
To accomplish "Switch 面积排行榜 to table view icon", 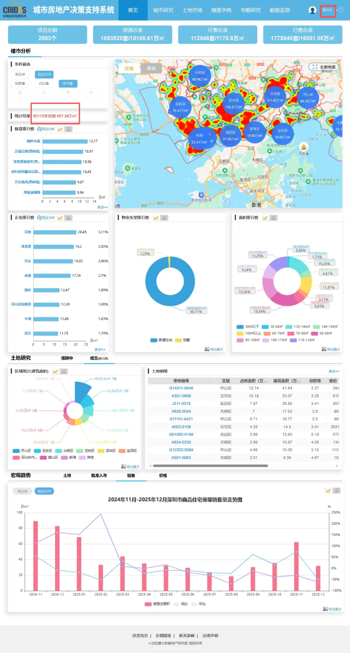I will pos(274,218).
